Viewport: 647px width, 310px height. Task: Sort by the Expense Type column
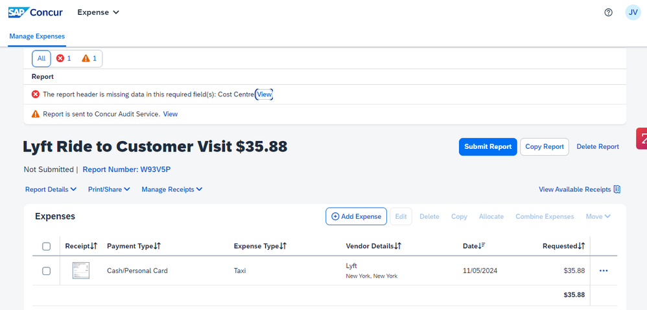coord(260,246)
